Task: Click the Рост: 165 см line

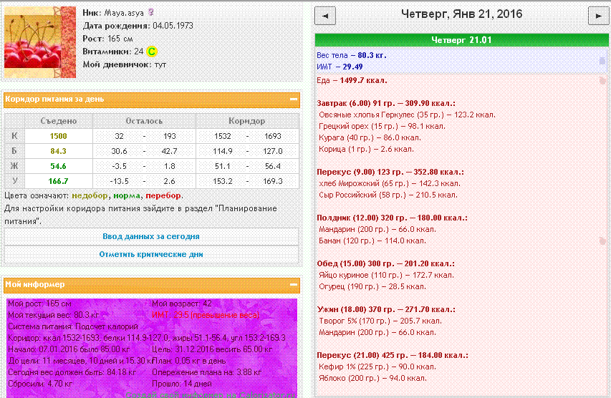Action: click(108, 39)
